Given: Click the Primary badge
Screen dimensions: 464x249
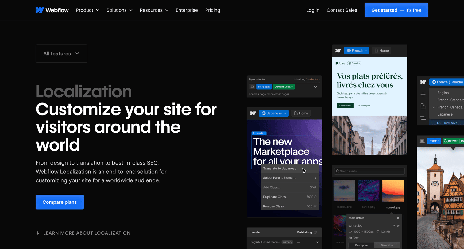Looking at the screenshot, I should tap(287, 242).
